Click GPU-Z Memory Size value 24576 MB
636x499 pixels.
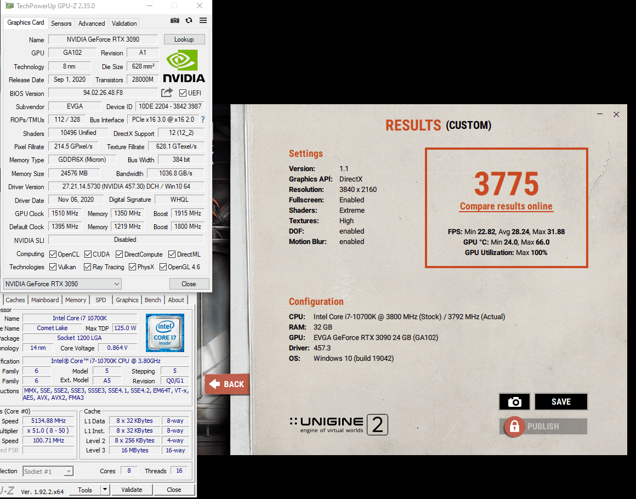click(74, 173)
